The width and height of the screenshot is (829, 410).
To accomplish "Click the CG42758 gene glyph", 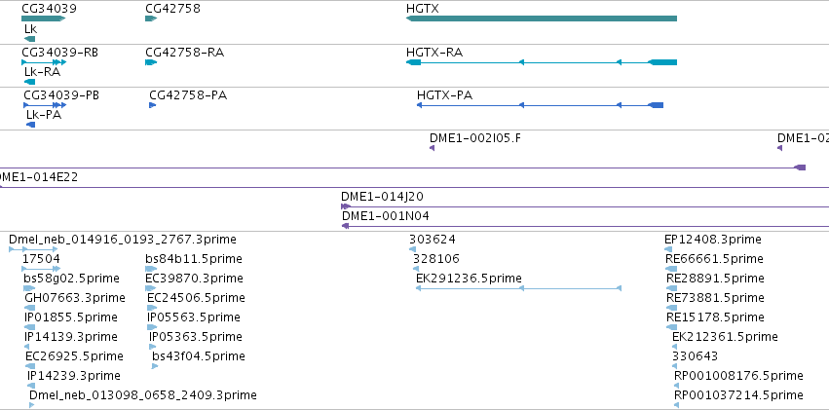I will [x=151, y=19].
